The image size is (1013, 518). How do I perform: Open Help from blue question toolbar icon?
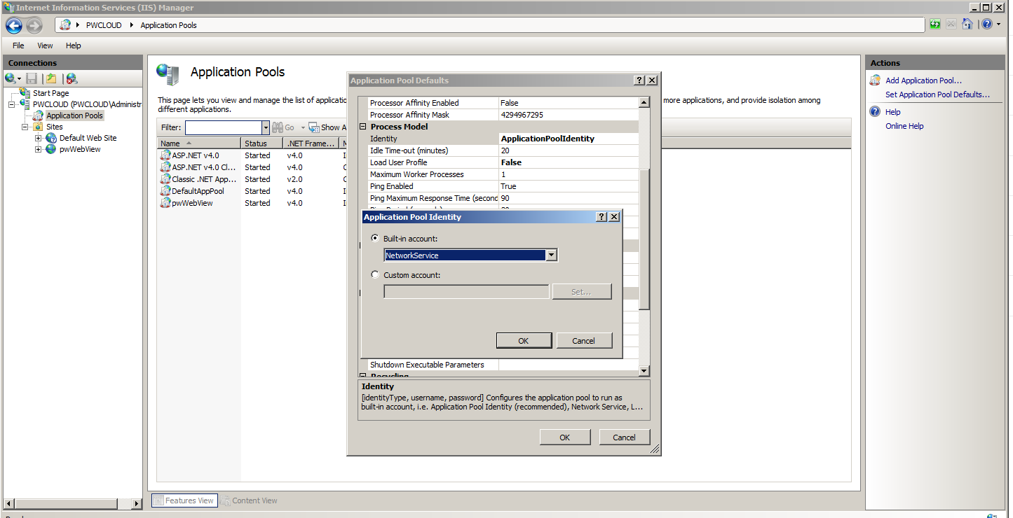point(986,24)
